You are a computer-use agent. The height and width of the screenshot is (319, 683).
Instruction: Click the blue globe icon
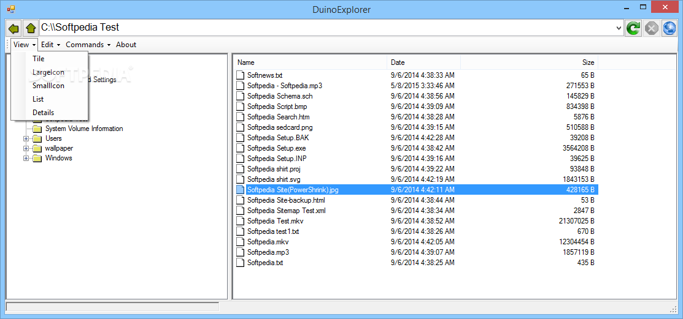(x=669, y=29)
